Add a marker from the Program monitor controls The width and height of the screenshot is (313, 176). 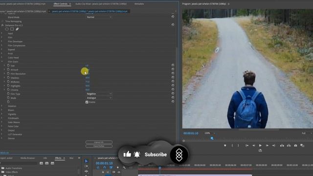pos(225,146)
